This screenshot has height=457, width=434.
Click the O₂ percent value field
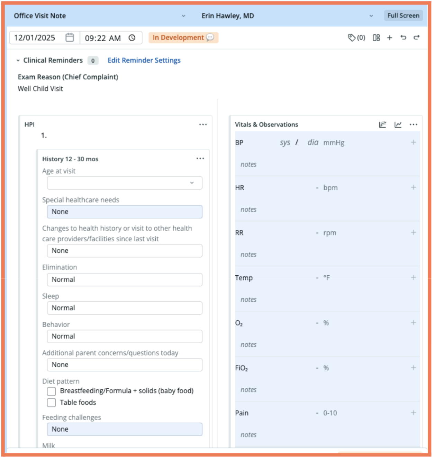317,323
